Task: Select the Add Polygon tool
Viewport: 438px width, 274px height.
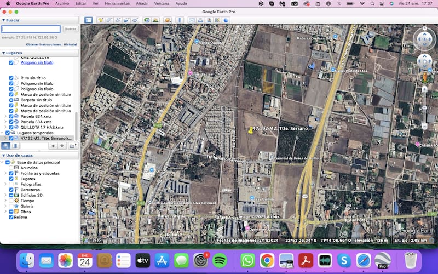Action: click(x=109, y=20)
